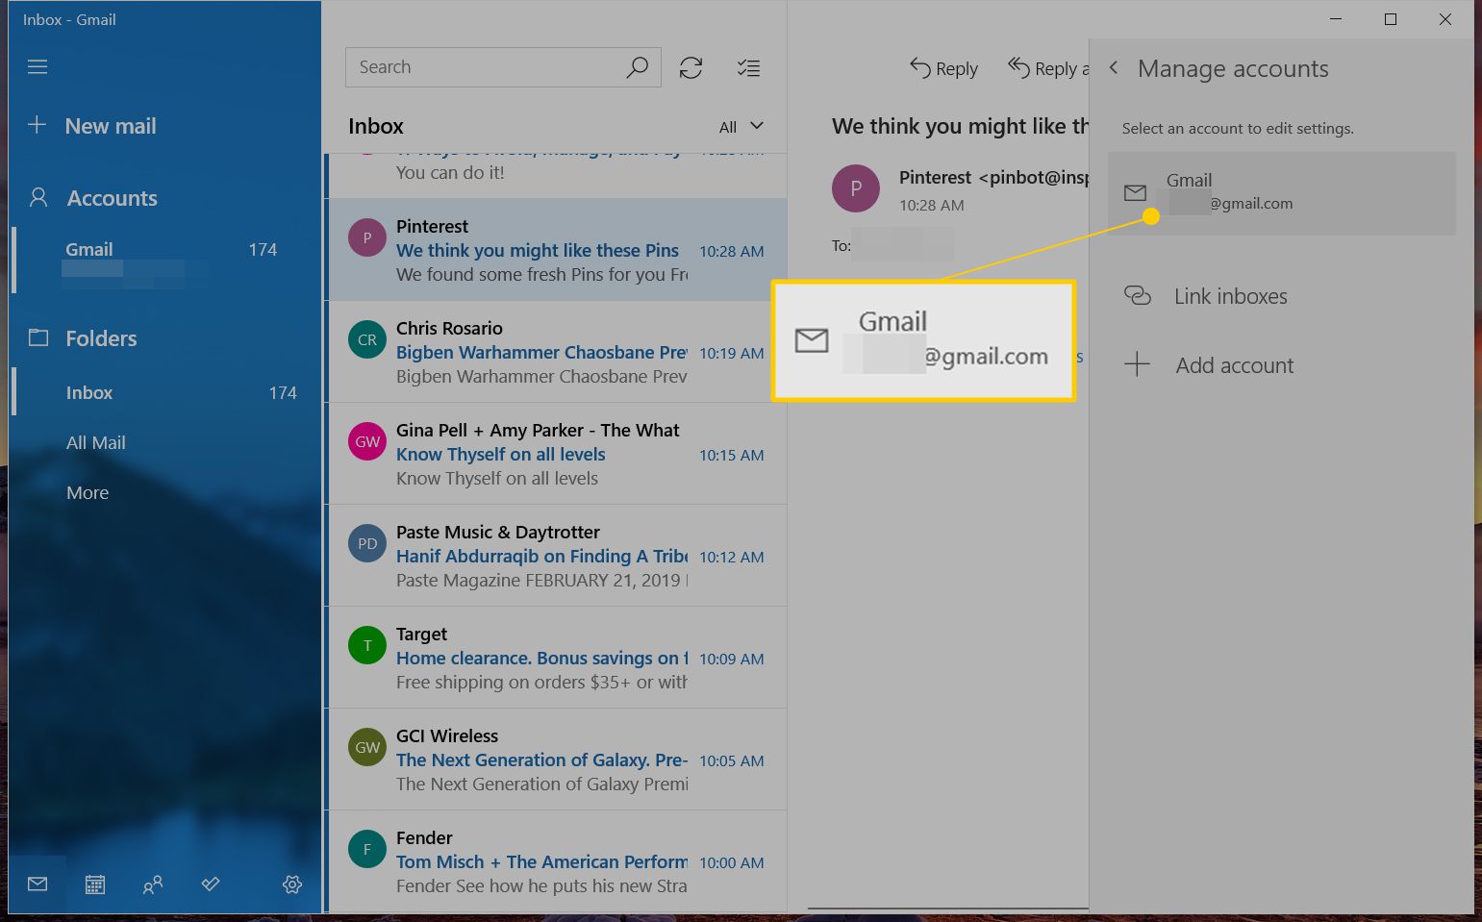This screenshot has width=1482, height=922.
Task: Click the Add account plus icon
Action: point(1137,364)
